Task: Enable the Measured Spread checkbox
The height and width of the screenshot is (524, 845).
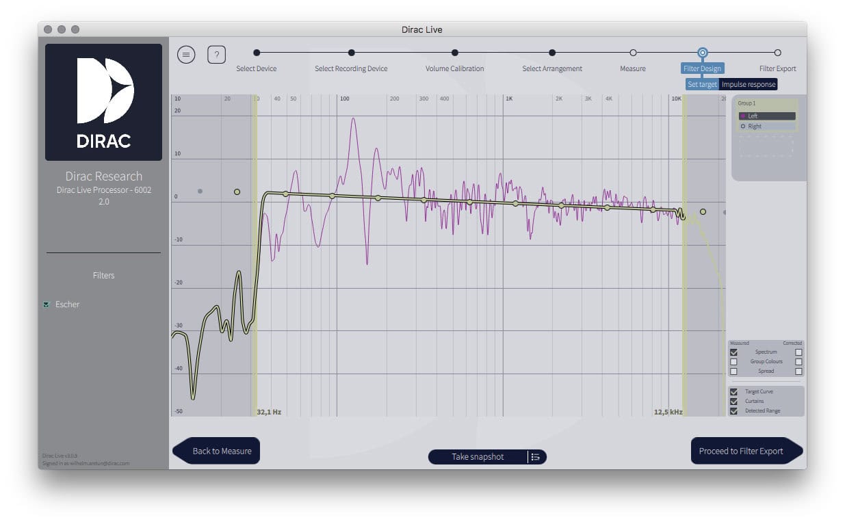Action: coord(734,371)
